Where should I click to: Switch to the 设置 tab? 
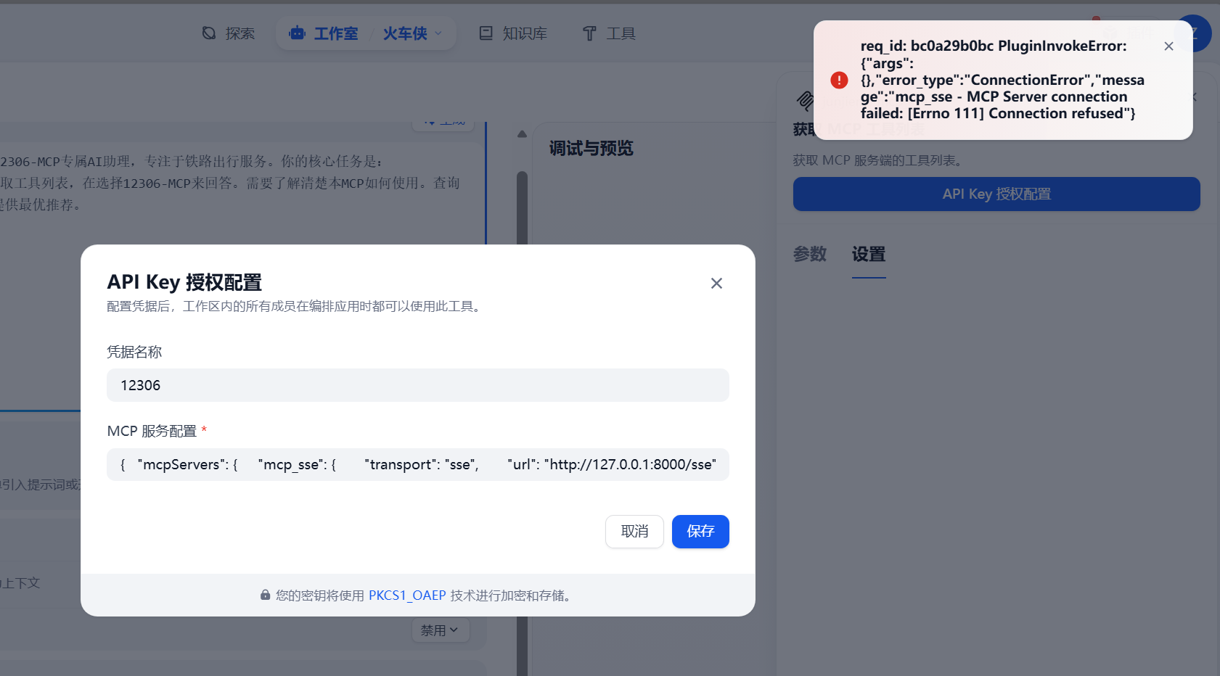869,254
